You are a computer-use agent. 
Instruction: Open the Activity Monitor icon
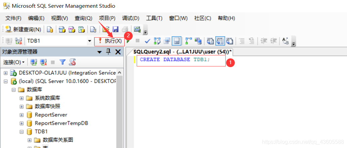(x=137, y=29)
